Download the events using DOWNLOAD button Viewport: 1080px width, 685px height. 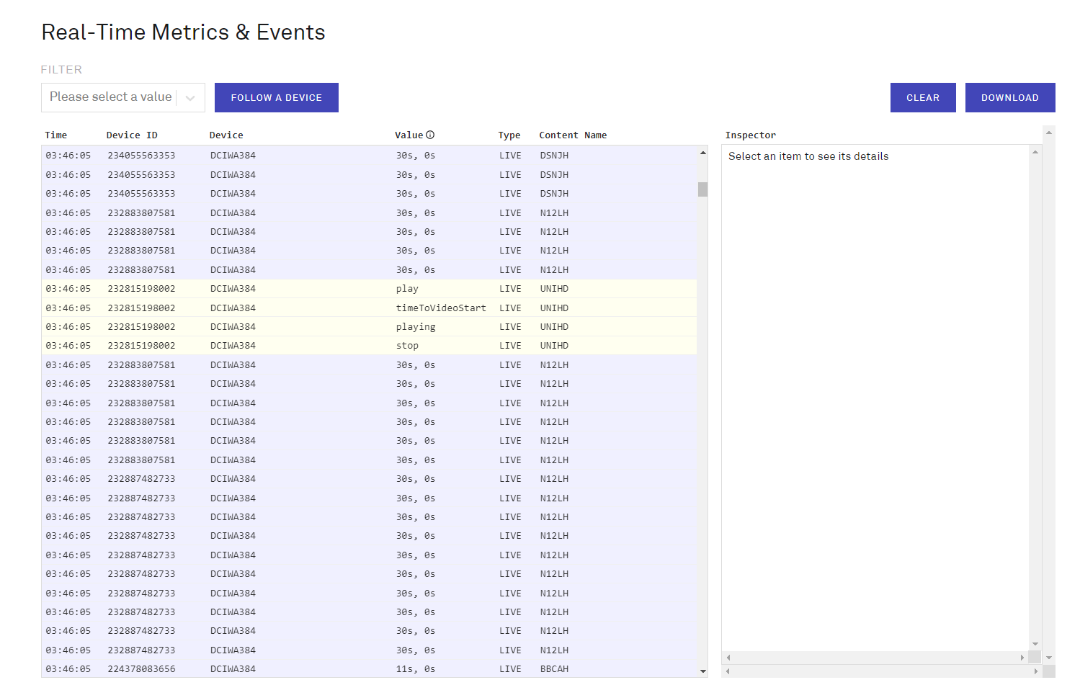click(x=1009, y=98)
